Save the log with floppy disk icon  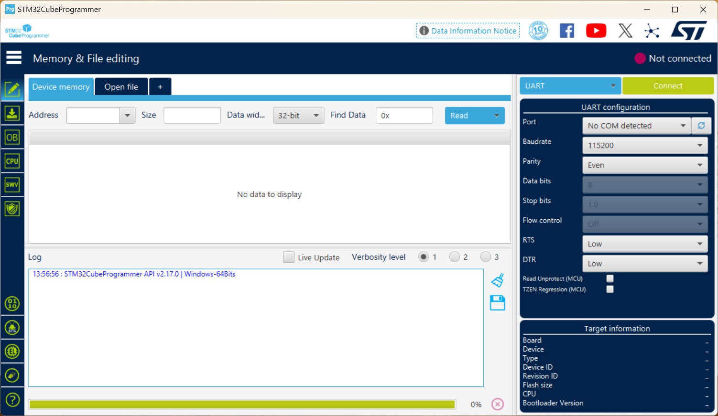click(498, 303)
